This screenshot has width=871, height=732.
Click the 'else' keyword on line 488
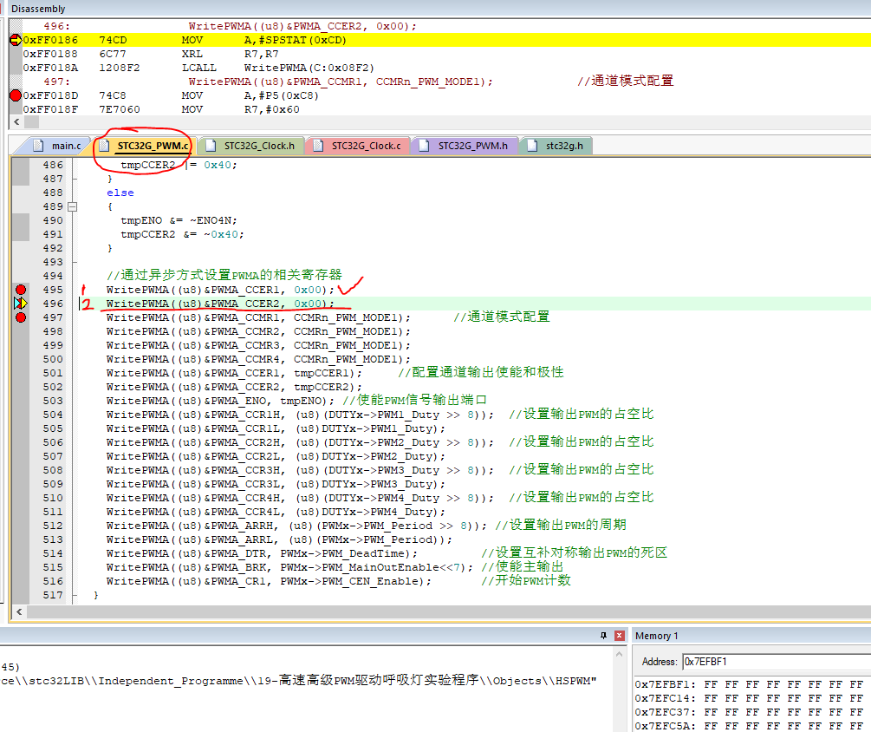point(120,193)
